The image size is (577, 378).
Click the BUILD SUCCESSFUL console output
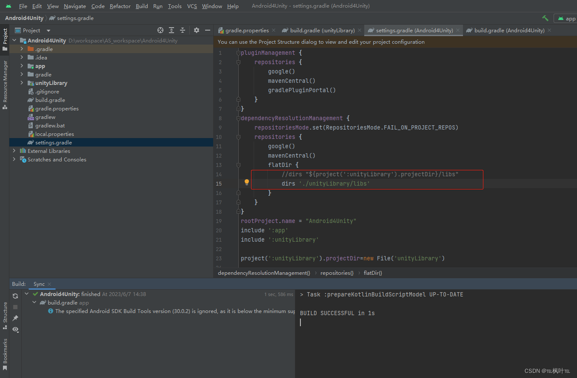337,313
